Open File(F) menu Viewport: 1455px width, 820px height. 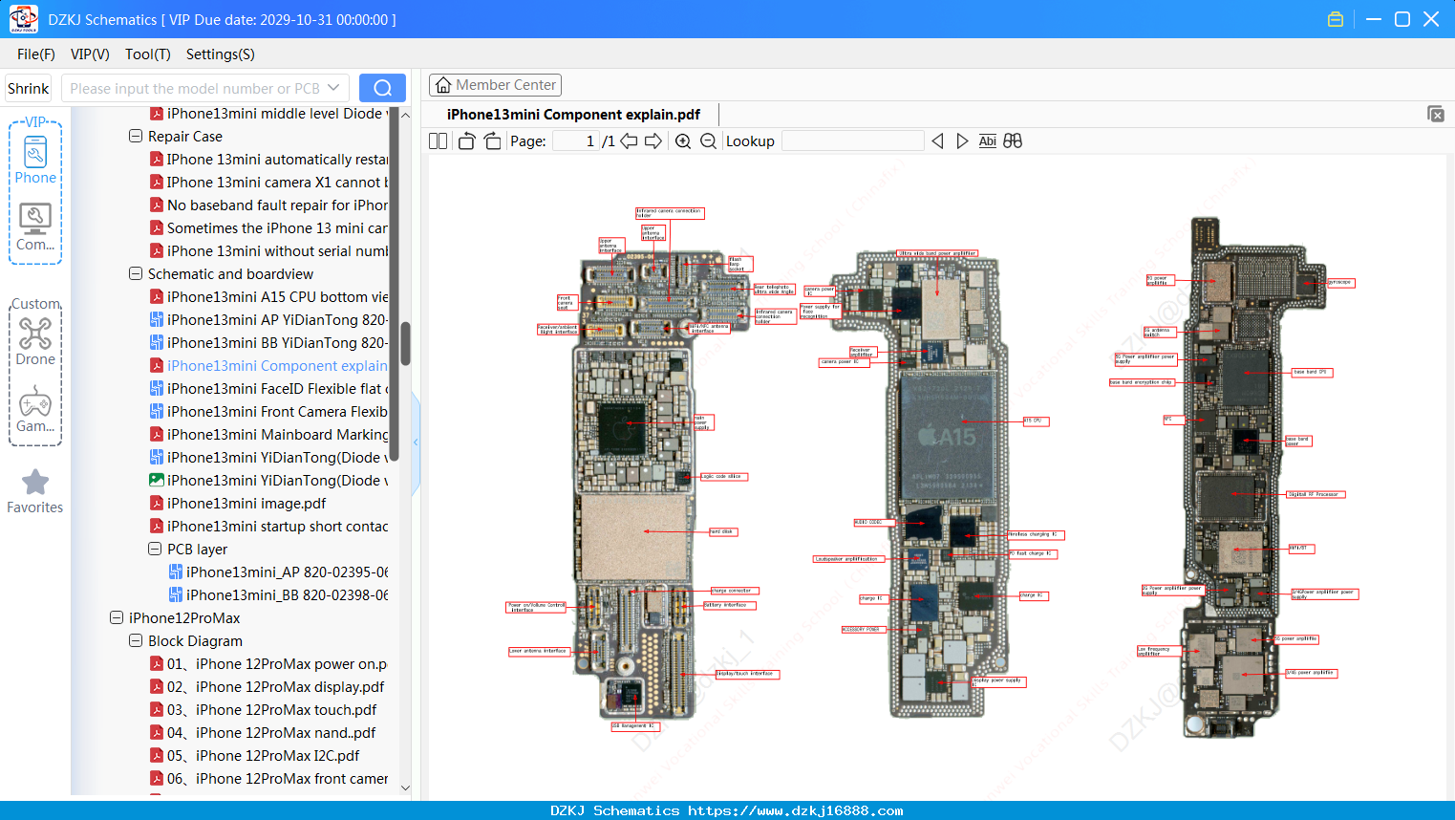tap(36, 54)
